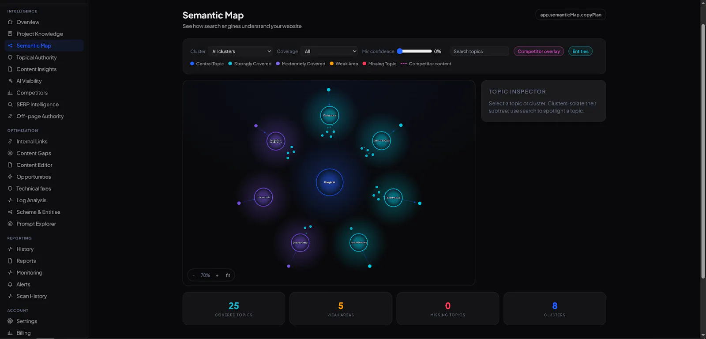The height and width of the screenshot is (339, 706).
Task: Click the Schema & Entities icon
Action: point(10,212)
